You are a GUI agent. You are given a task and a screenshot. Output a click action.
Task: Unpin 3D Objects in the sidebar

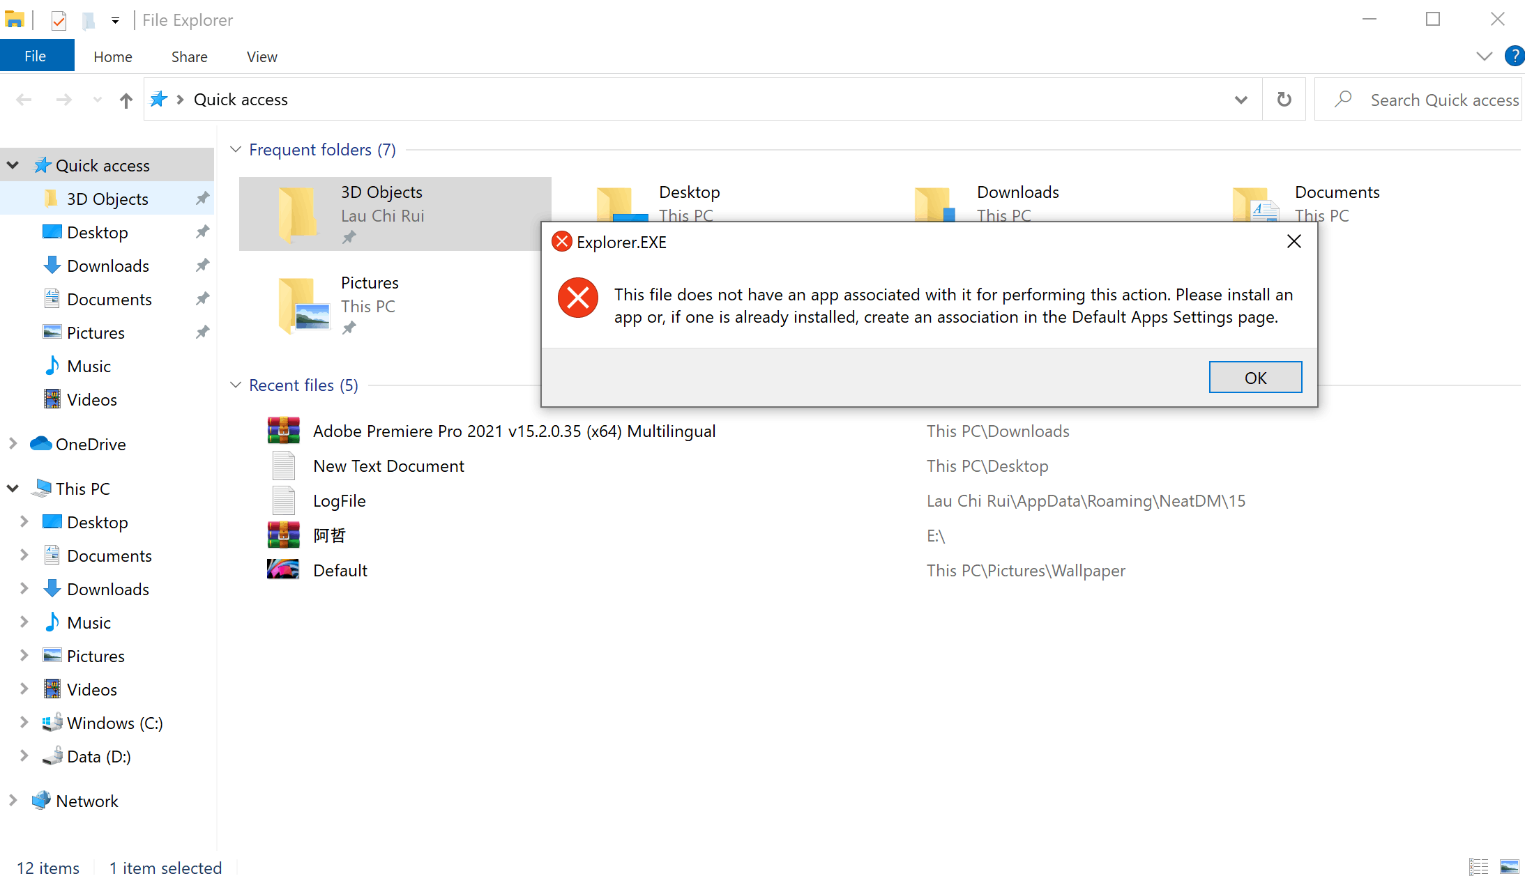[x=202, y=199]
